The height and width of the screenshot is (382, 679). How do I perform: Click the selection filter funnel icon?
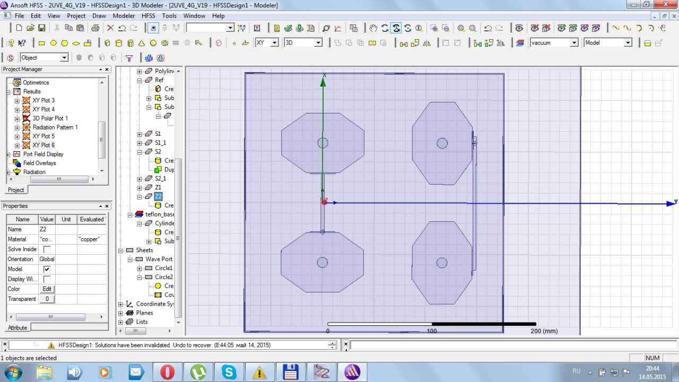click(129, 58)
